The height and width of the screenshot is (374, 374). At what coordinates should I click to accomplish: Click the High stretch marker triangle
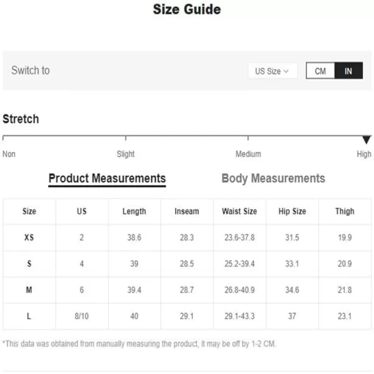[x=367, y=140]
